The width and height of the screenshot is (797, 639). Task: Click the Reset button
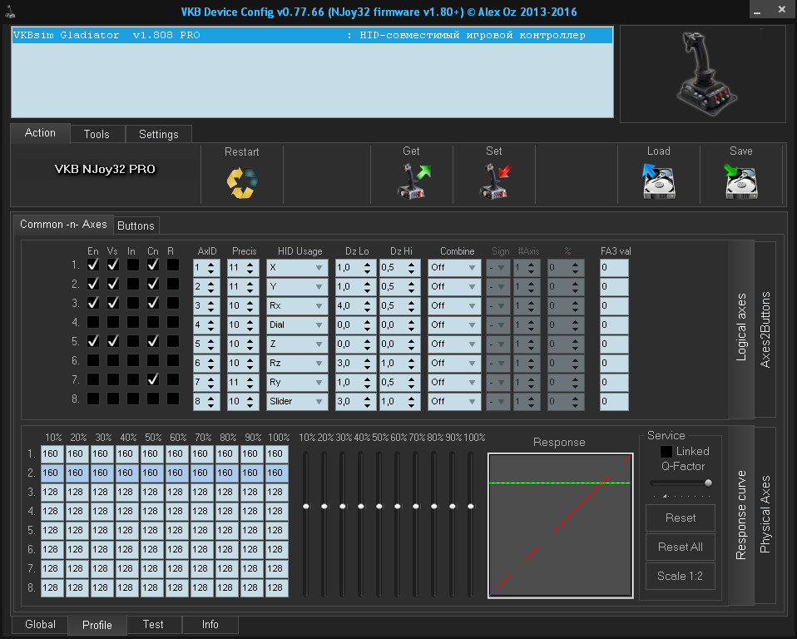tap(680, 518)
